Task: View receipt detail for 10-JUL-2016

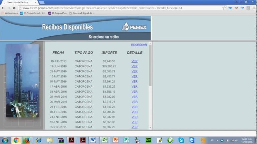Action: coord(135,61)
